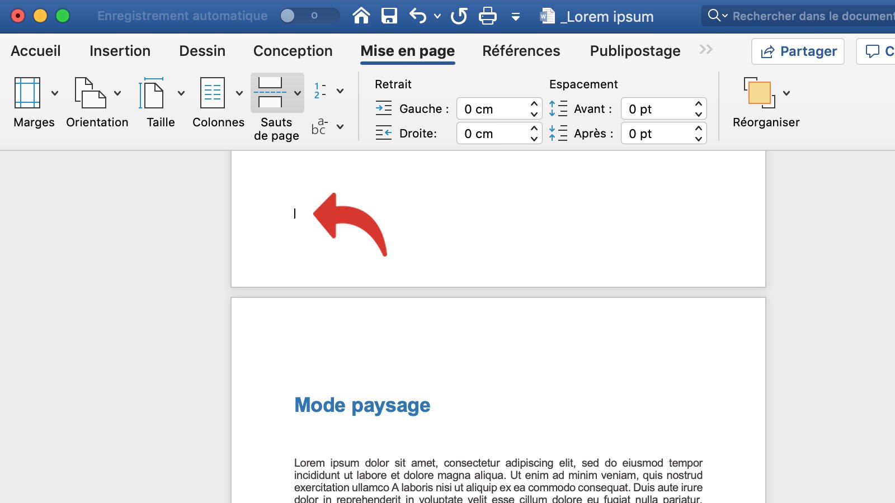Click the Retrait group label
This screenshot has width=895, height=503.
point(393,84)
